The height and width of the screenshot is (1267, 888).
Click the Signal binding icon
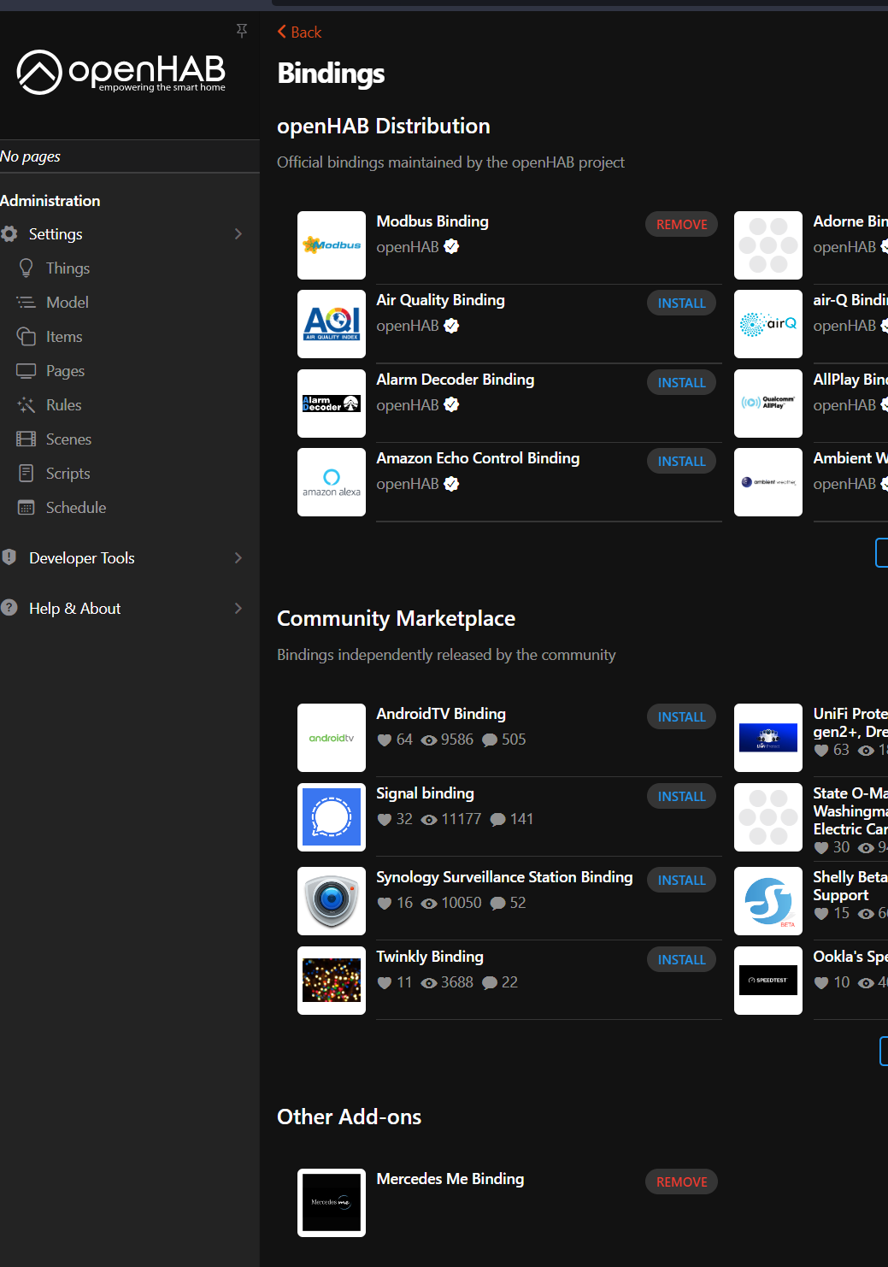coord(332,817)
